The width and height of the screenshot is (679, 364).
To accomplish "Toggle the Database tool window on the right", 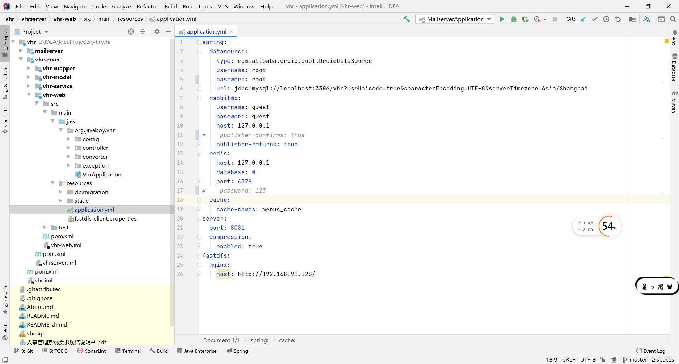I will (x=674, y=67).
